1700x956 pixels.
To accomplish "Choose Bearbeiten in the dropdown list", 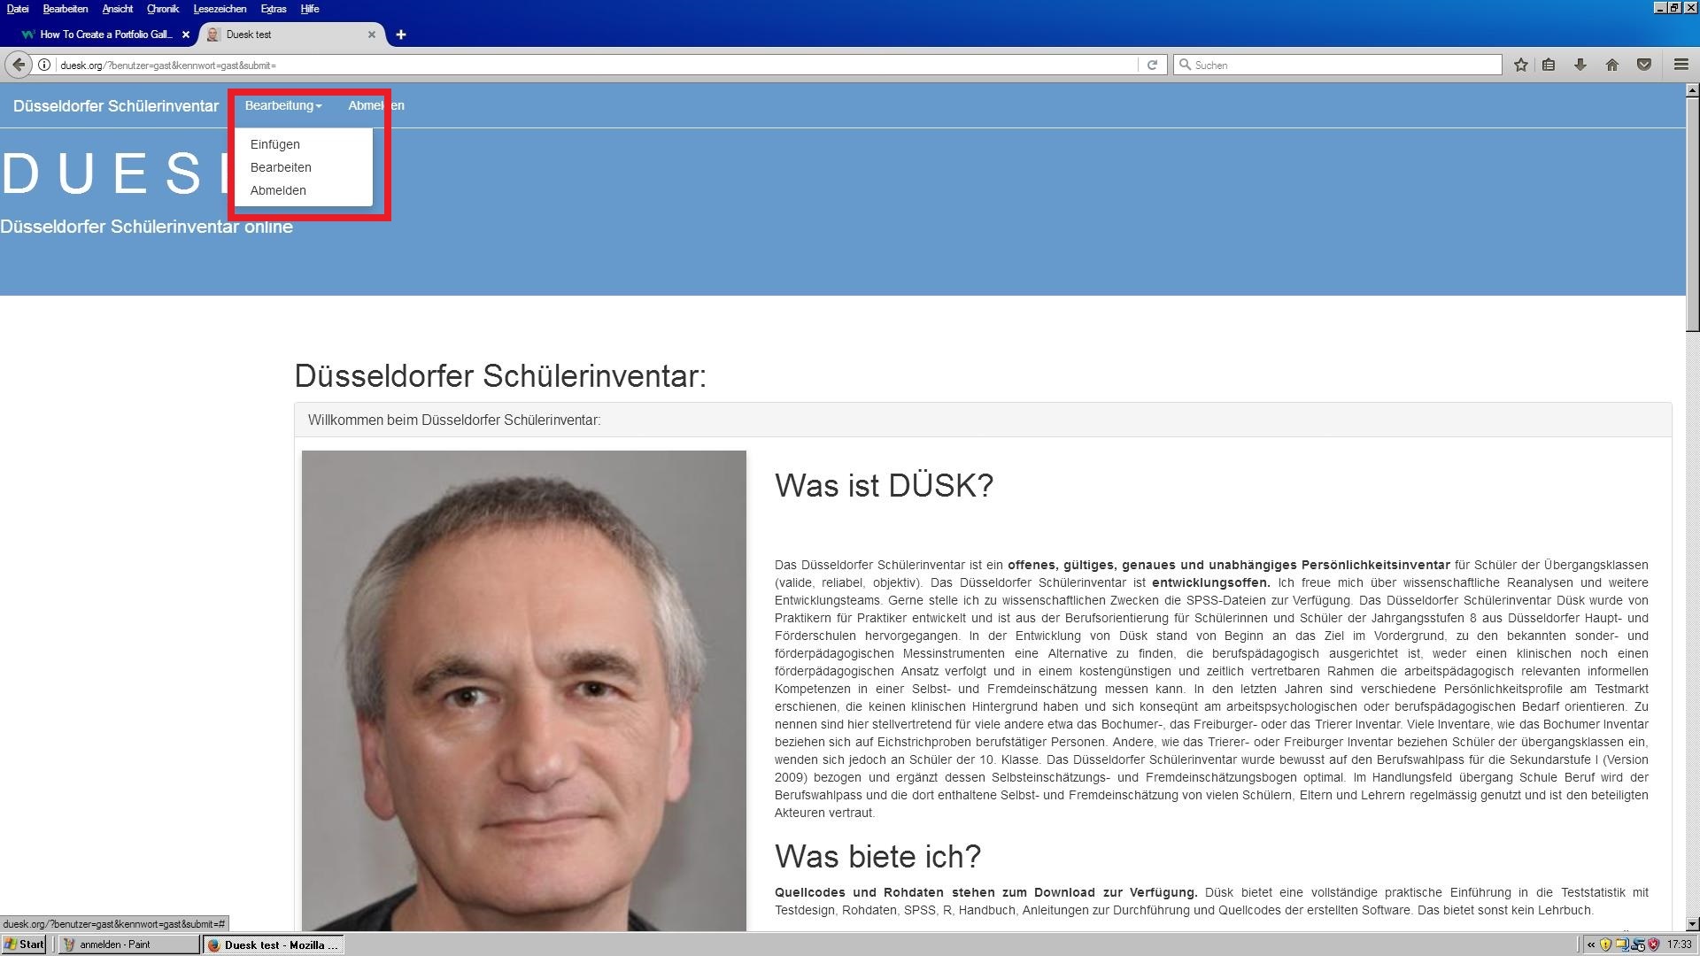I will [281, 167].
